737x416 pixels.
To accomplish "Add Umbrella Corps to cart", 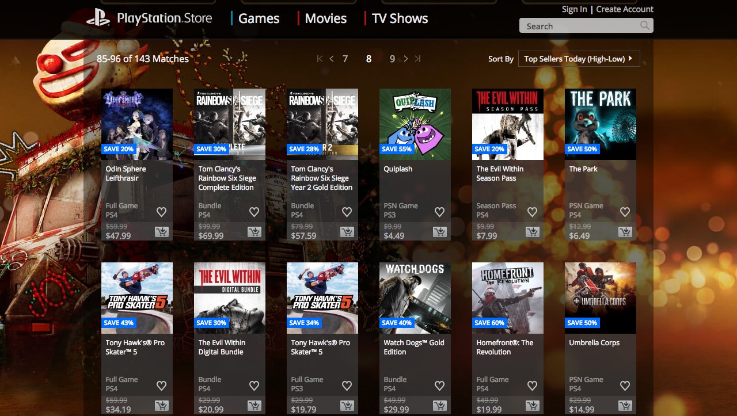I will coord(625,406).
